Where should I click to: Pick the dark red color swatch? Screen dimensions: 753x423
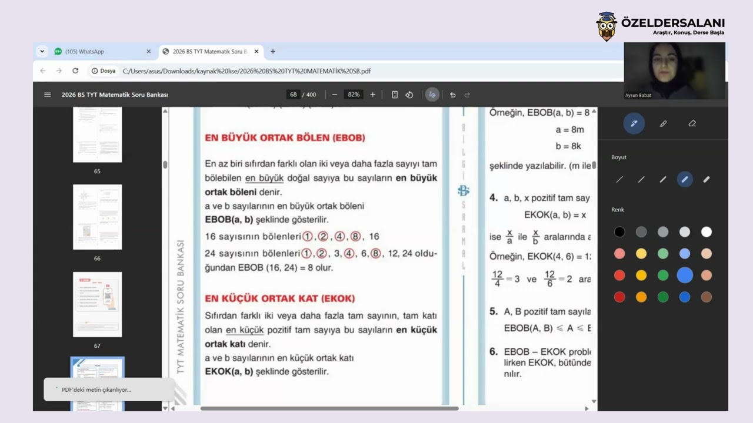point(619,297)
